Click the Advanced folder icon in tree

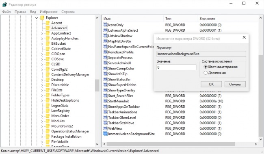[x=48, y=28]
